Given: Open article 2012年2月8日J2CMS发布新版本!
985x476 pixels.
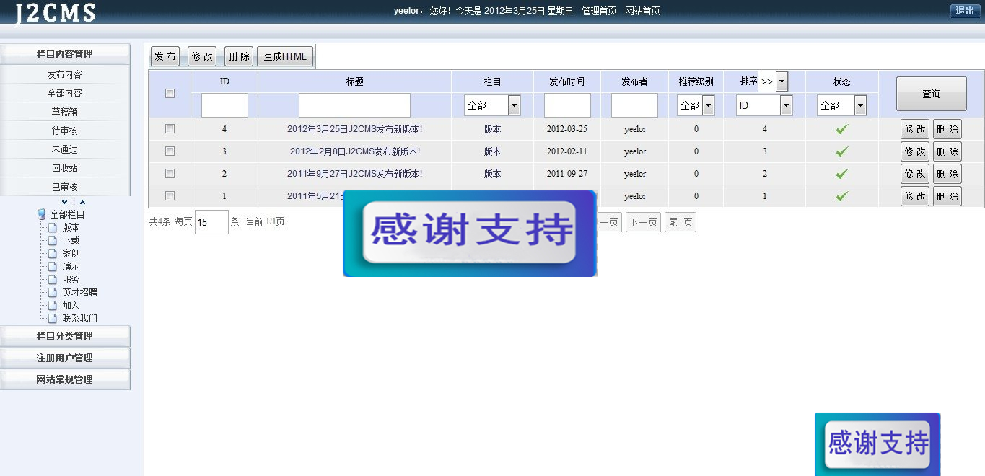Looking at the screenshot, I should coord(354,151).
